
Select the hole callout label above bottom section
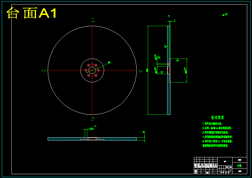point(91,129)
